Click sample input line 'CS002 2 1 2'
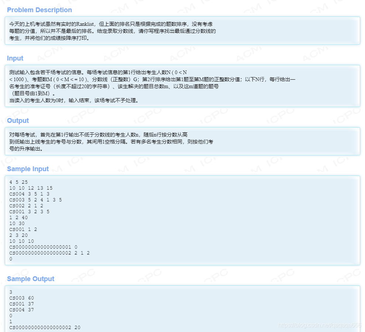This screenshot has height=332, width=365. click(x=26, y=206)
